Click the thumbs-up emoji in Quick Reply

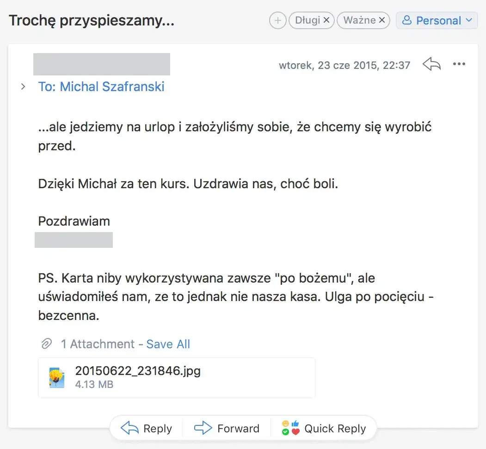[x=295, y=424]
